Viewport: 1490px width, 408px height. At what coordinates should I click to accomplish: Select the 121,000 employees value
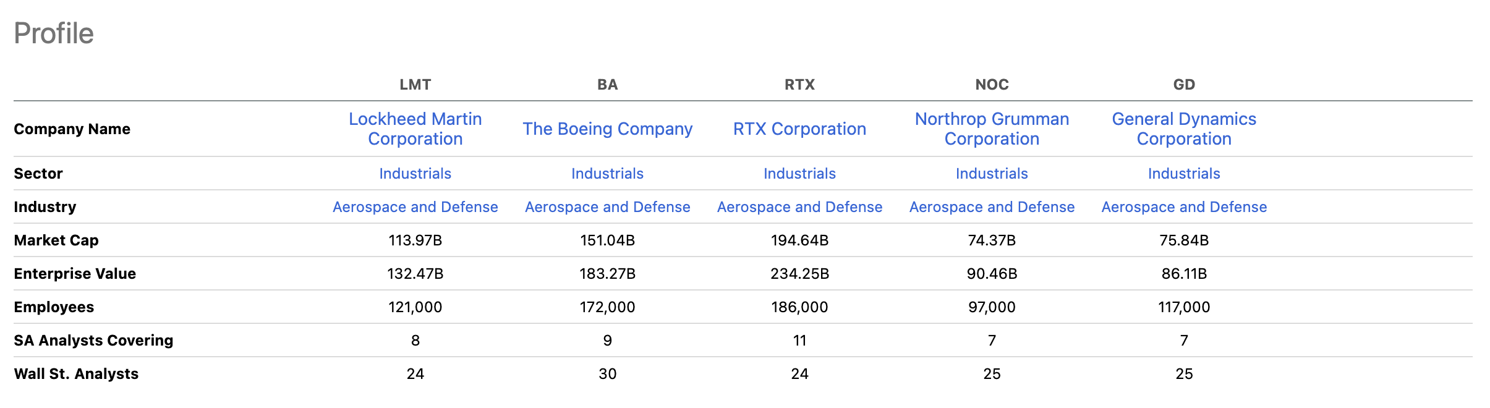click(x=415, y=307)
